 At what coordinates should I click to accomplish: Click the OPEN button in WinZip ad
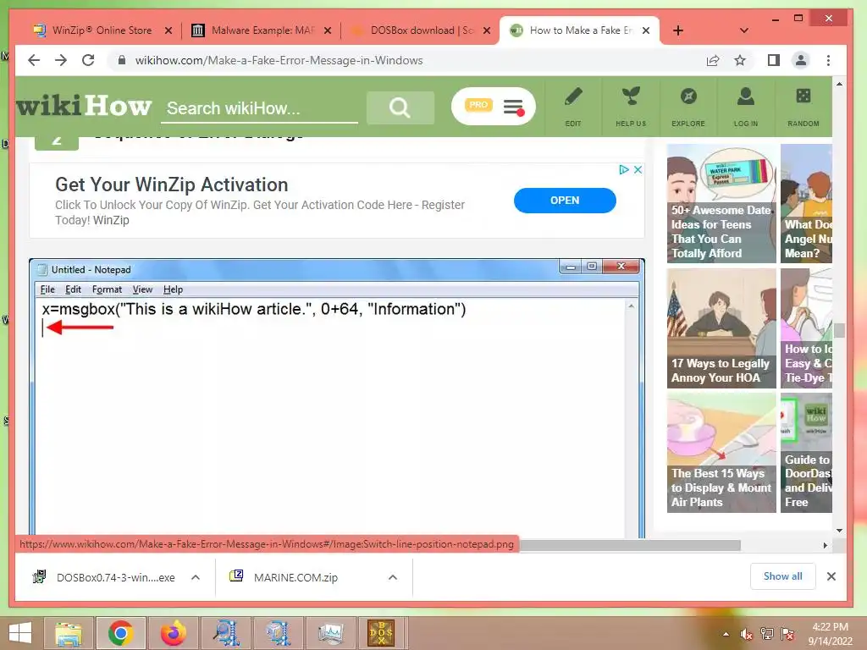point(565,200)
